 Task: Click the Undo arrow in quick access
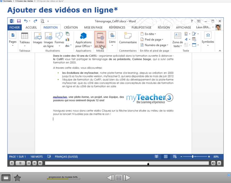pyautogui.click(x=26, y=21)
